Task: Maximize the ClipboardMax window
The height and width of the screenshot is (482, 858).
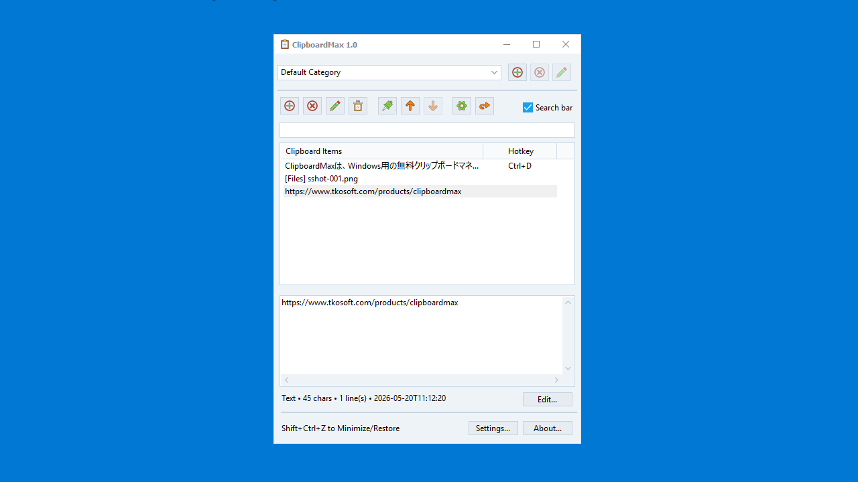Action: pos(536,44)
